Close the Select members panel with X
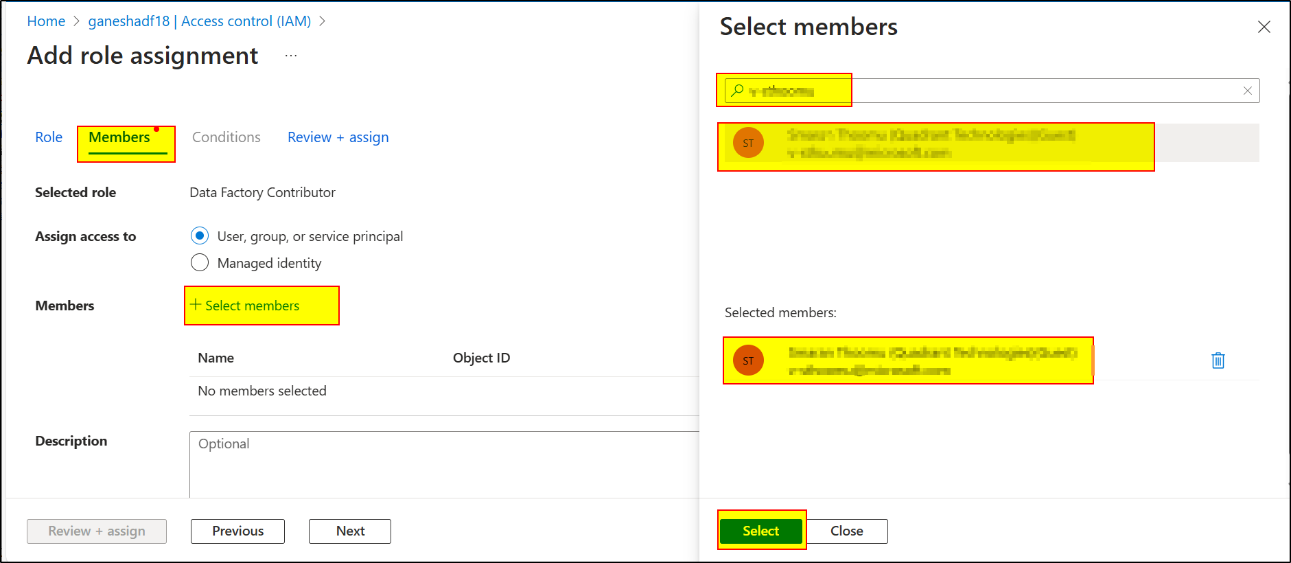 click(x=1264, y=27)
